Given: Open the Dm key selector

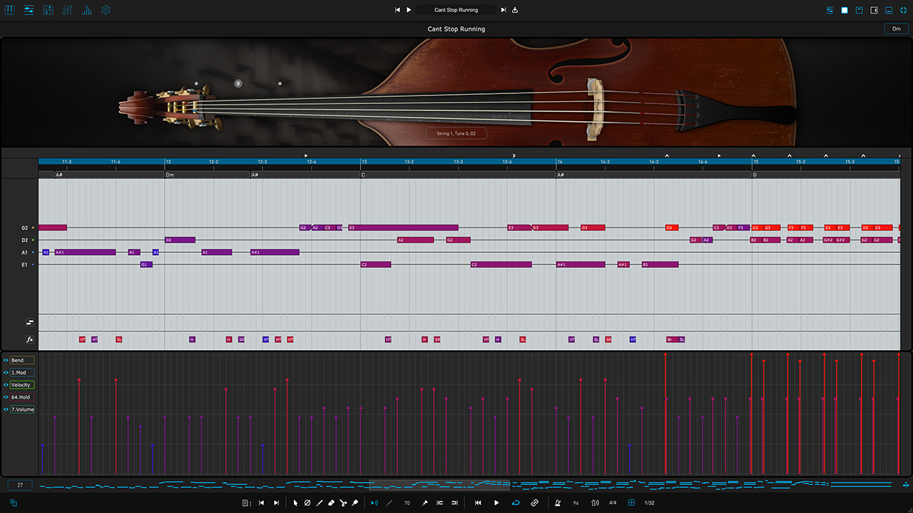Looking at the screenshot, I should (x=897, y=28).
